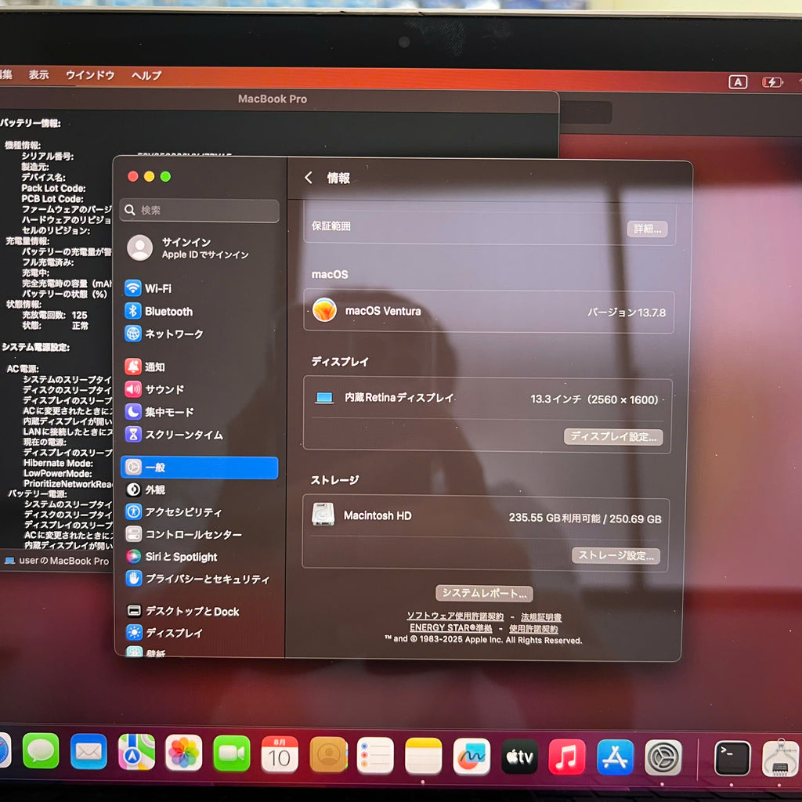Click the Apple ID sign-in avatar
The width and height of the screenshot is (802, 802).
click(139, 247)
